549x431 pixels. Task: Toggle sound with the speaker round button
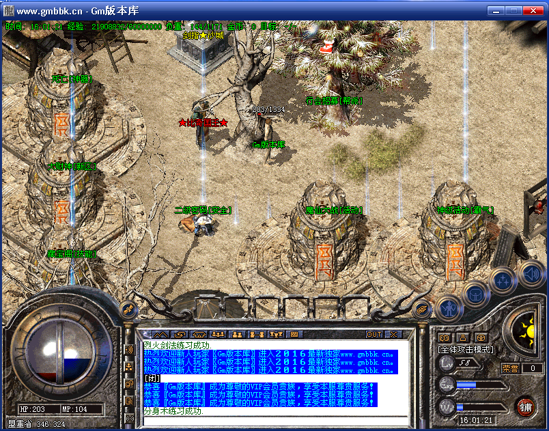531,274
